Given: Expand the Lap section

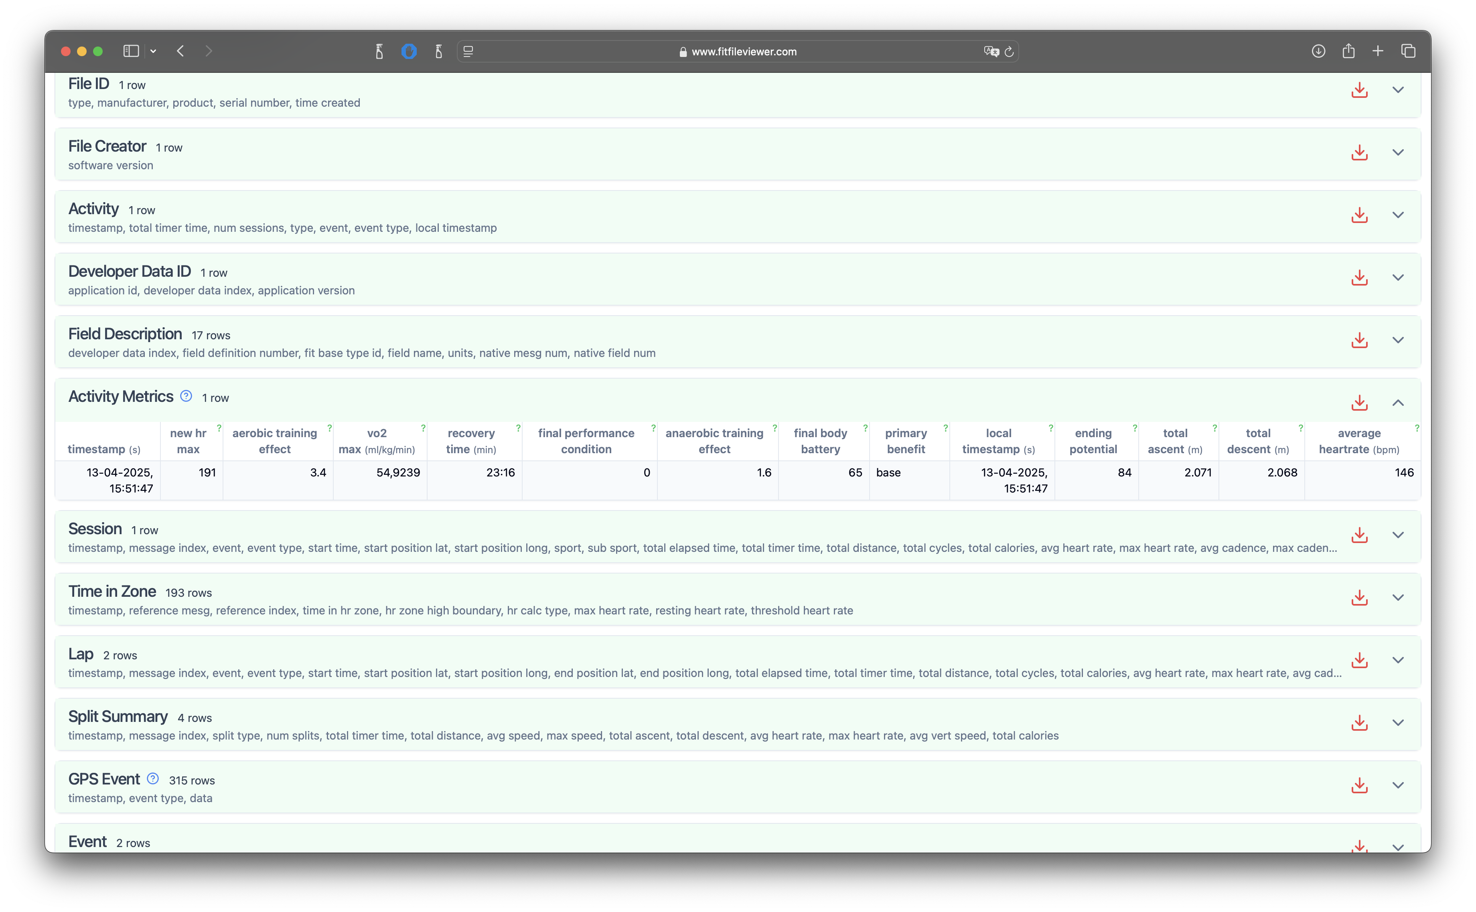Looking at the screenshot, I should click(1397, 661).
